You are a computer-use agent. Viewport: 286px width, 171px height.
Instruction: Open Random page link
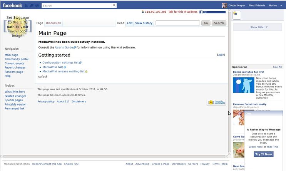click(x=14, y=72)
